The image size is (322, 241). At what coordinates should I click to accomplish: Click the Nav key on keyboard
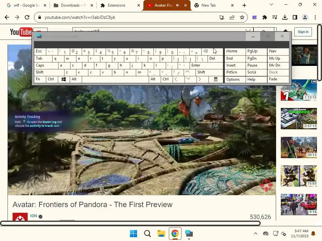coord(278,52)
